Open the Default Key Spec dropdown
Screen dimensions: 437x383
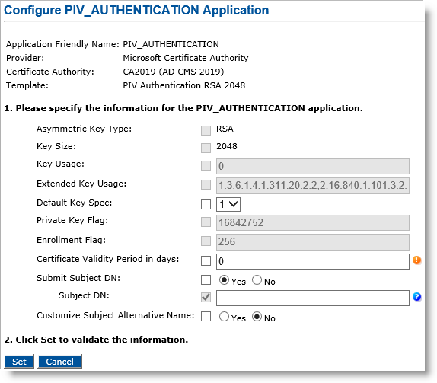coord(228,204)
